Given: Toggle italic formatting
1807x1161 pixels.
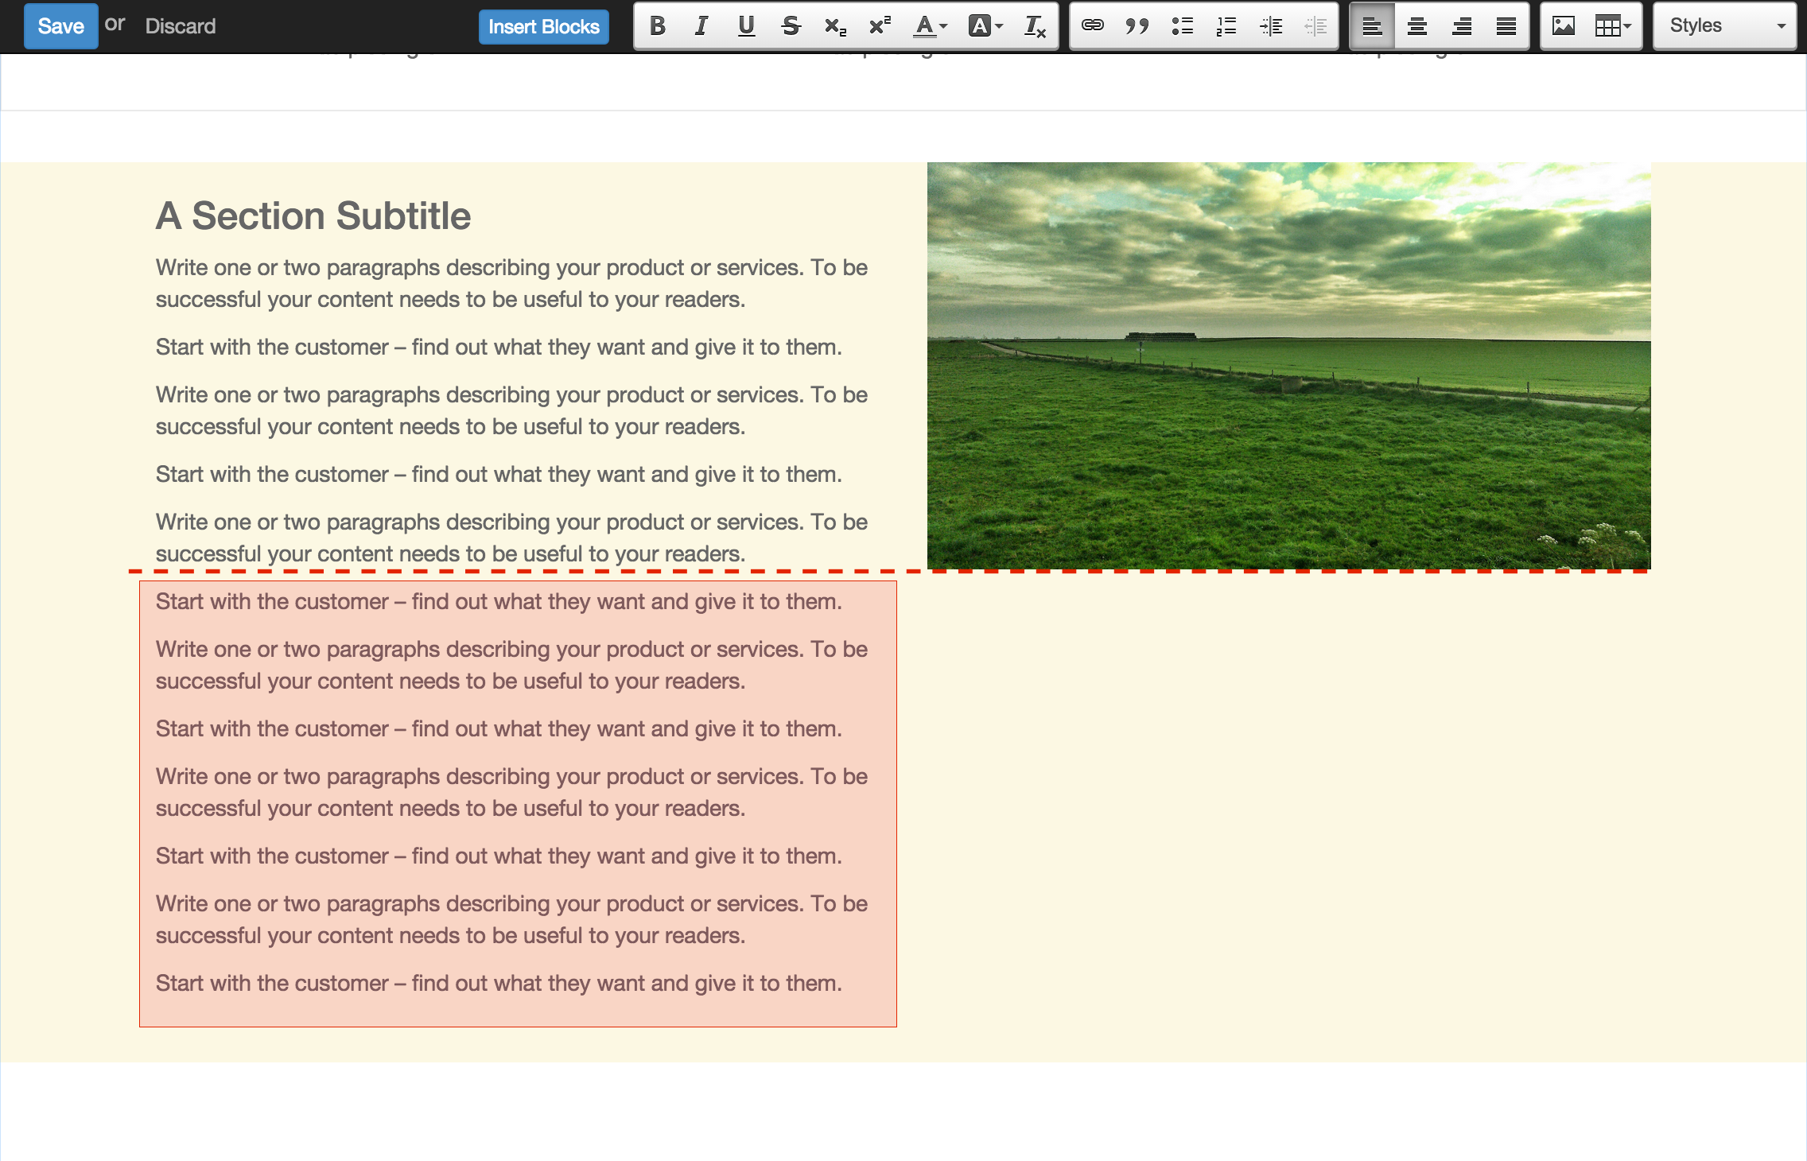Looking at the screenshot, I should (x=701, y=26).
